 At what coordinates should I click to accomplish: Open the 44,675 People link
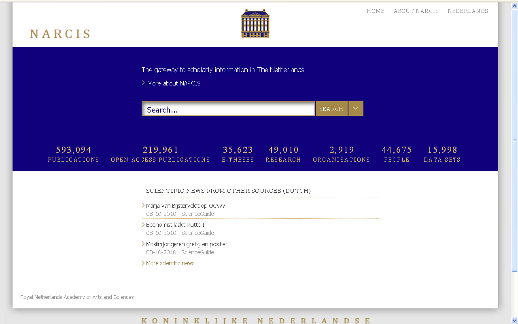click(397, 154)
